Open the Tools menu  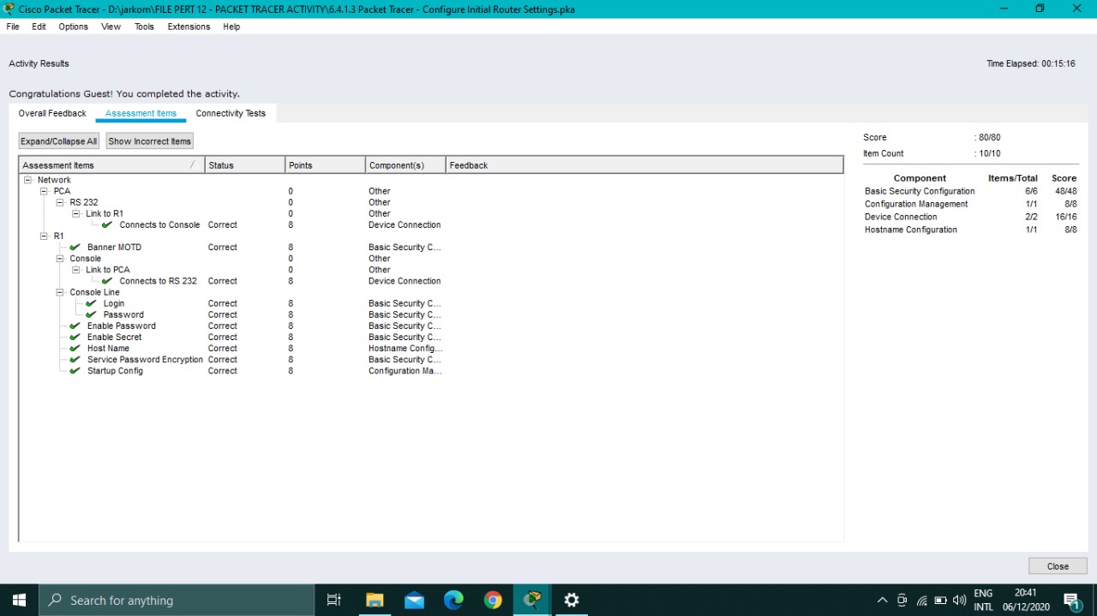144,27
